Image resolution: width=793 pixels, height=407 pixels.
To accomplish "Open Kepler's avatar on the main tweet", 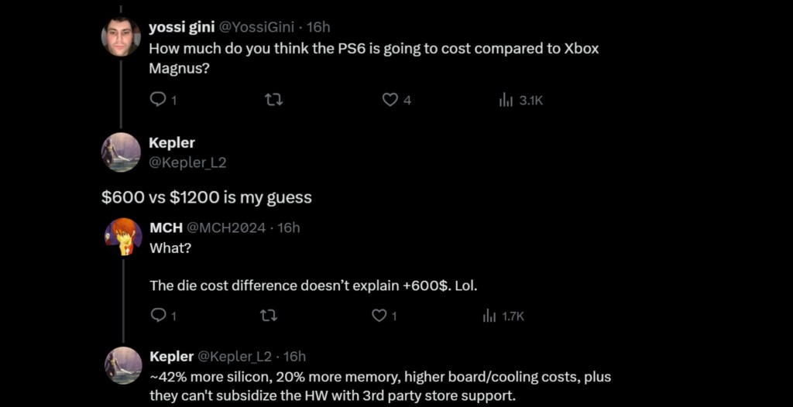I will [x=122, y=152].
